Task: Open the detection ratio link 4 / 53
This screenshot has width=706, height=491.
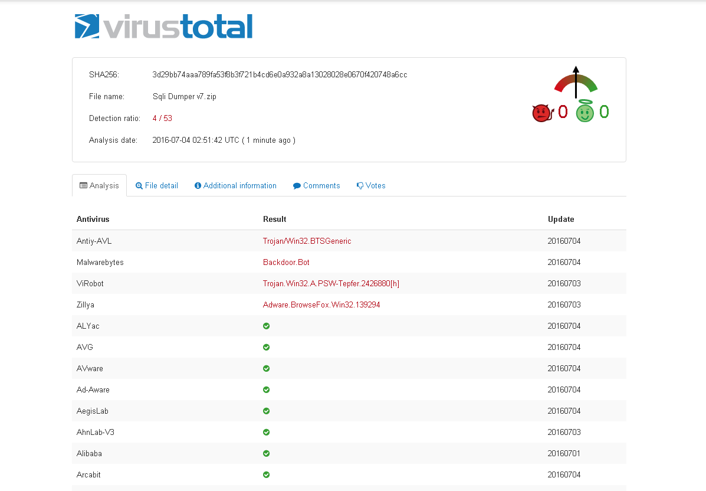Action: 162,118
